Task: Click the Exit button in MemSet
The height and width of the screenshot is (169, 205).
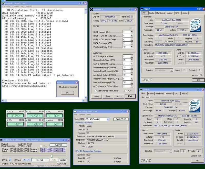Action: pyautogui.click(x=130, y=96)
